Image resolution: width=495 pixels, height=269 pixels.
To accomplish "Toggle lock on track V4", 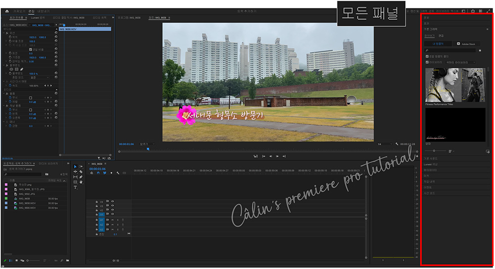I will [x=97, y=201].
